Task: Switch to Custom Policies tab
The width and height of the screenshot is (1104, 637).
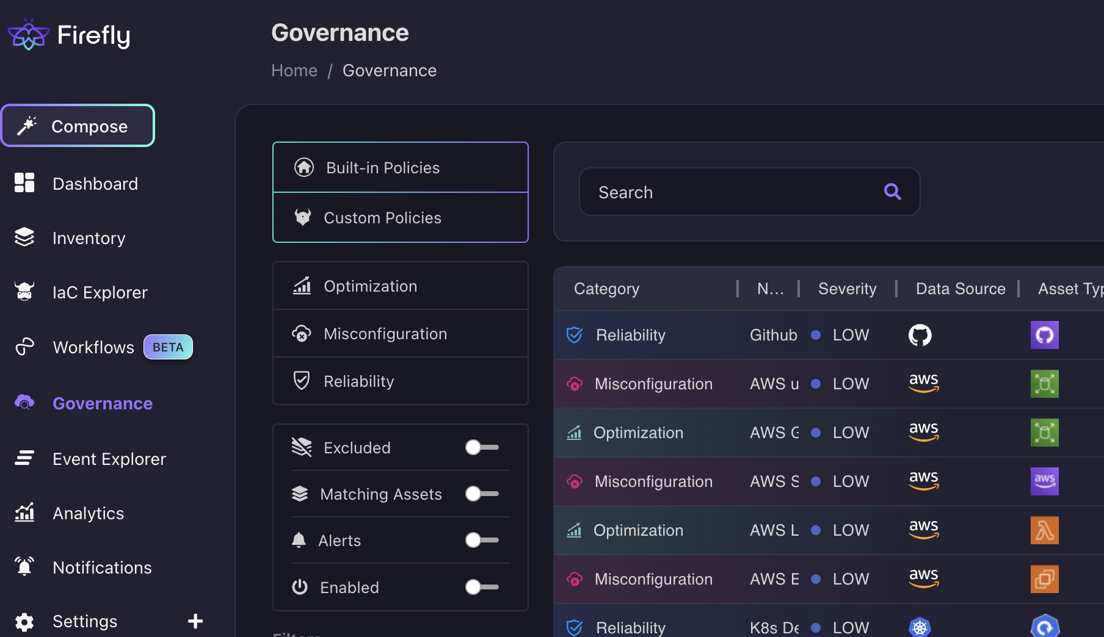Action: tap(400, 217)
